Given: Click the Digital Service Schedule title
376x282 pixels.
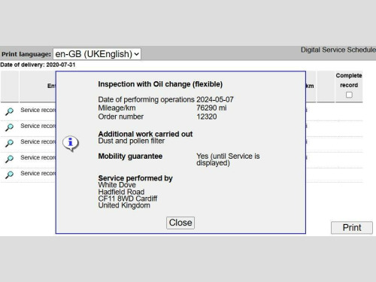Looking at the screenshot, I should pos(338,50).
